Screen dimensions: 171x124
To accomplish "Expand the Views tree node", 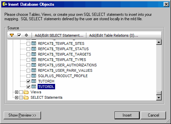I will pos(16,92).
